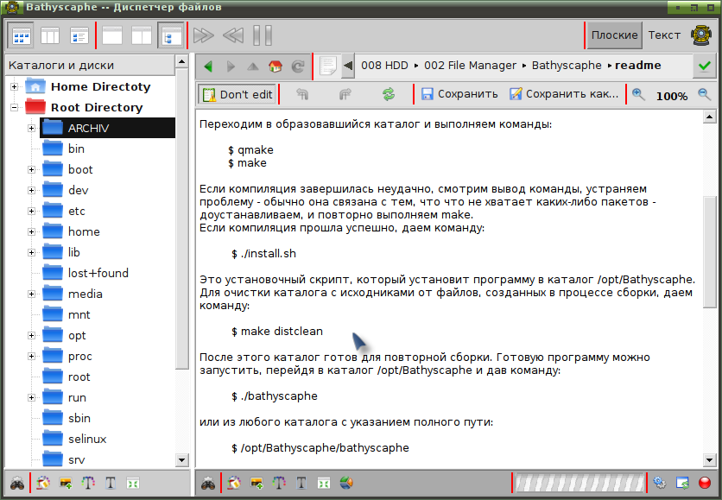Switch to the three-column view mode
The width and height of the screenshot is (722, 500).
(x=50, y=35)
